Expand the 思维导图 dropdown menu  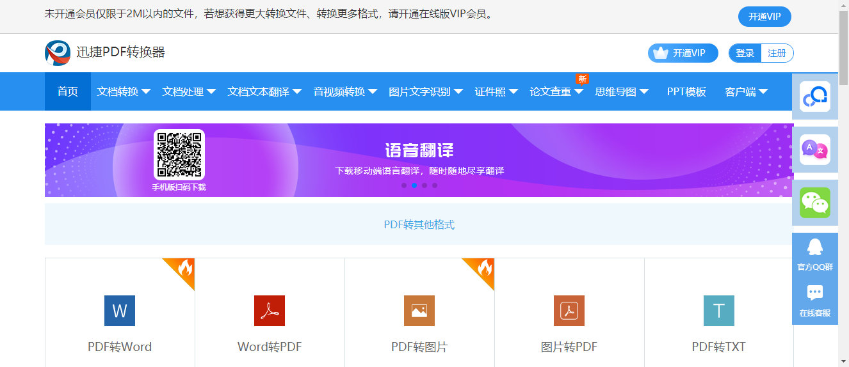[x=622, y=91]
